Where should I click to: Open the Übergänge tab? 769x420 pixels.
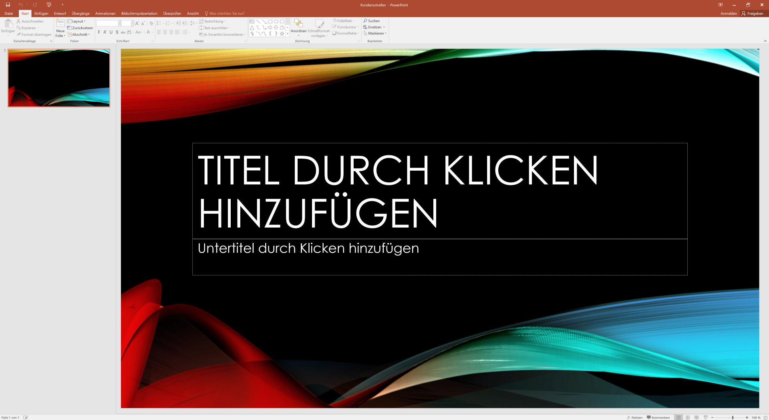[81, 13]
